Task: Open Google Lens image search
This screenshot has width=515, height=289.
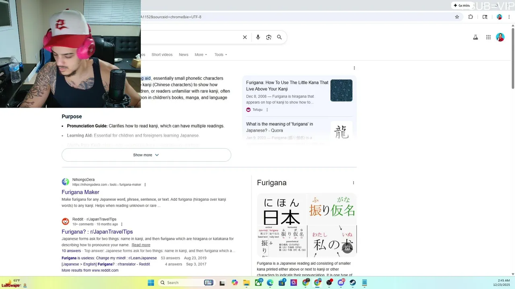Action: [269, 37]
